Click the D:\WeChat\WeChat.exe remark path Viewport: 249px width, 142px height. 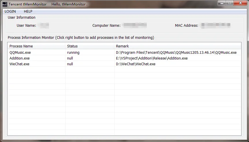136,64
